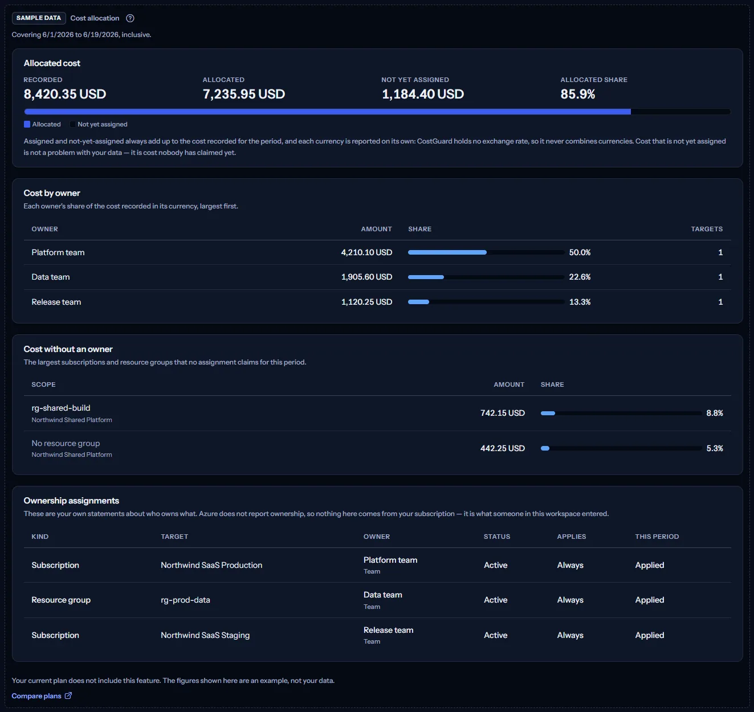The height and width of the screenshot is (712, 754).
Task: Click the Cost without an owner heading
Action: 68,349
